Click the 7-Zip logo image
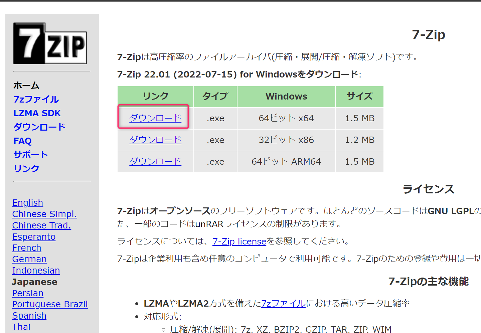 coord(50,43)
